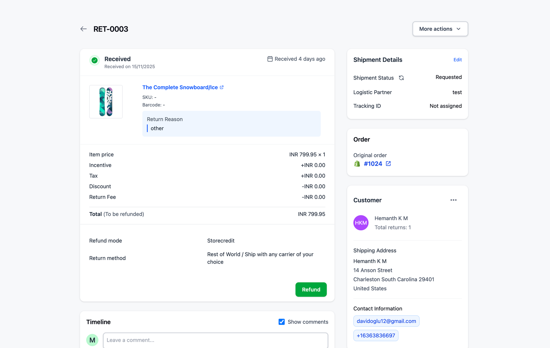Click the davidoglu12@gmail.com email chip
The height and width of the screenshot is (348, 550).
[x=386, y=321]
